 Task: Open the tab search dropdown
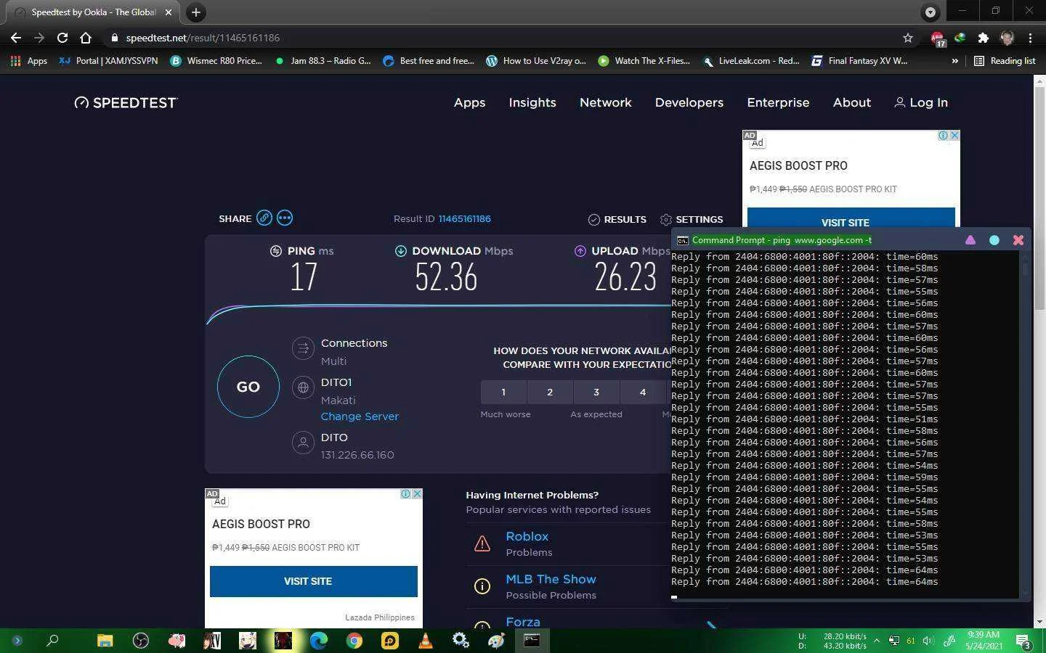click(x=931, y=12)
